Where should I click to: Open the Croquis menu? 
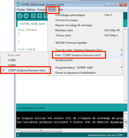tap(41, 10)
